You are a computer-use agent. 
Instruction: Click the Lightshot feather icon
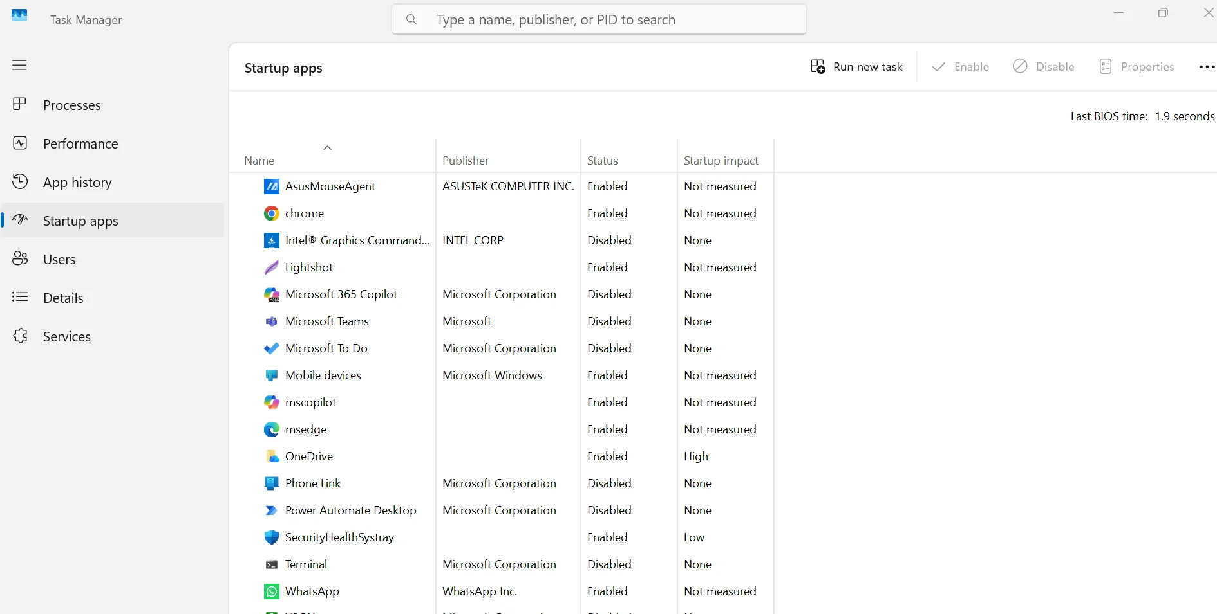(x=272, y=267)
